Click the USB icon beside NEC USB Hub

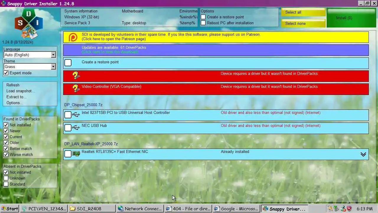point(76,128)
